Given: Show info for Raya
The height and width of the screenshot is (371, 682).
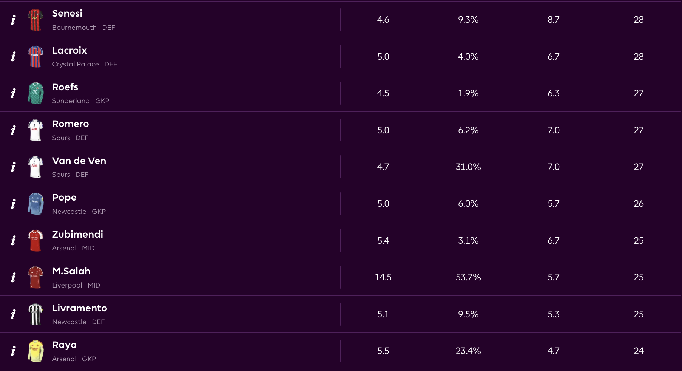Looking at the screenshot, I should click(x=13, y=351).
